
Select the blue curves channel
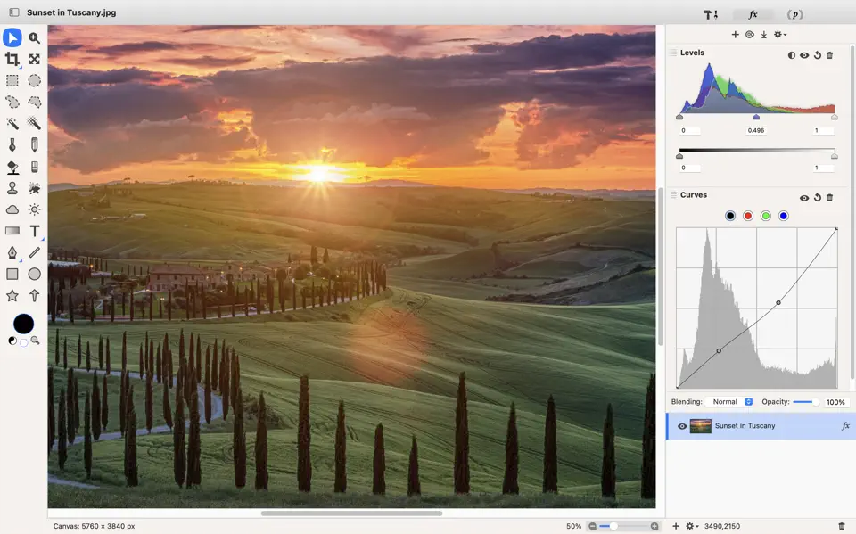pos(784,216)
